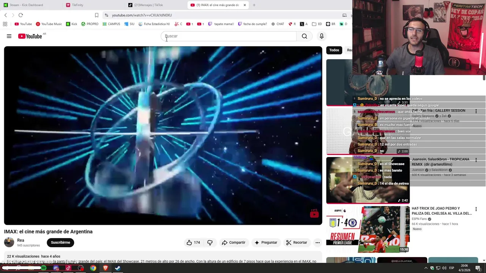
Task: Open the Chrome taskbar icon
Action: (93, 268)
